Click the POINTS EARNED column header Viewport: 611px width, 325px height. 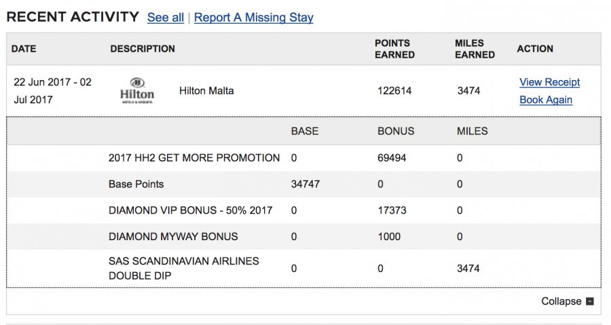coord(394,49)
